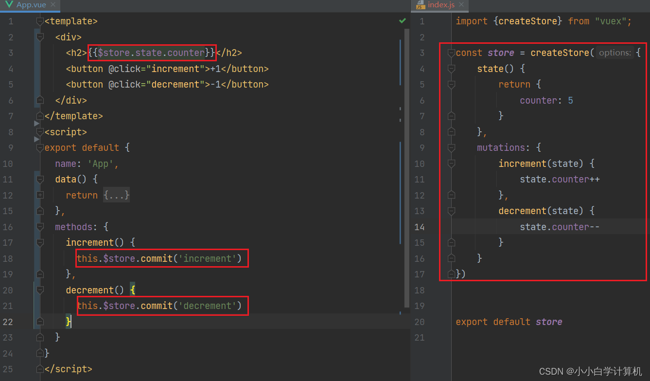Click the JS file icon on index.js tab
Viewport: 650px width, 381px height.
click(x=420, y=5)
